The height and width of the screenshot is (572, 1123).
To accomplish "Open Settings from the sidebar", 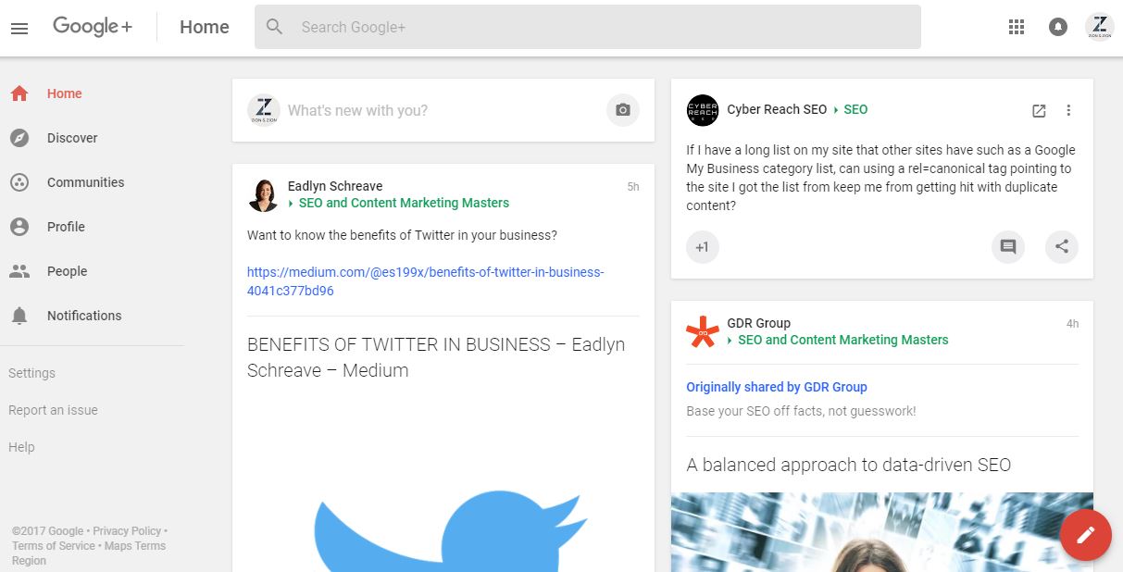I will (x=31, y=372).
